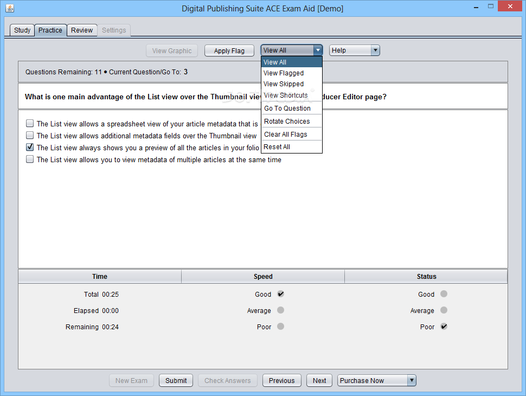Click the Speed column header
The width and height of the screenshot is (526, 396).
tap(263, 277)
